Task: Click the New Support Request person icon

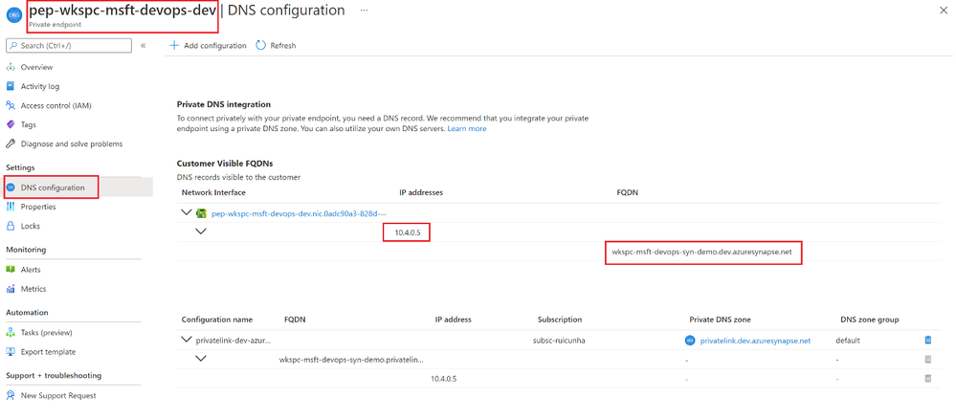Action: [x=11, y=395]
